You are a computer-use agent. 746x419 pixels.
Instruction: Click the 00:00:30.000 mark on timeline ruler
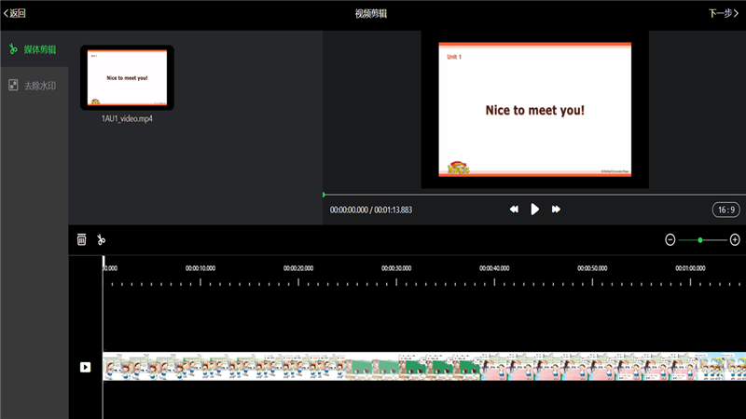tap(396, 268)
